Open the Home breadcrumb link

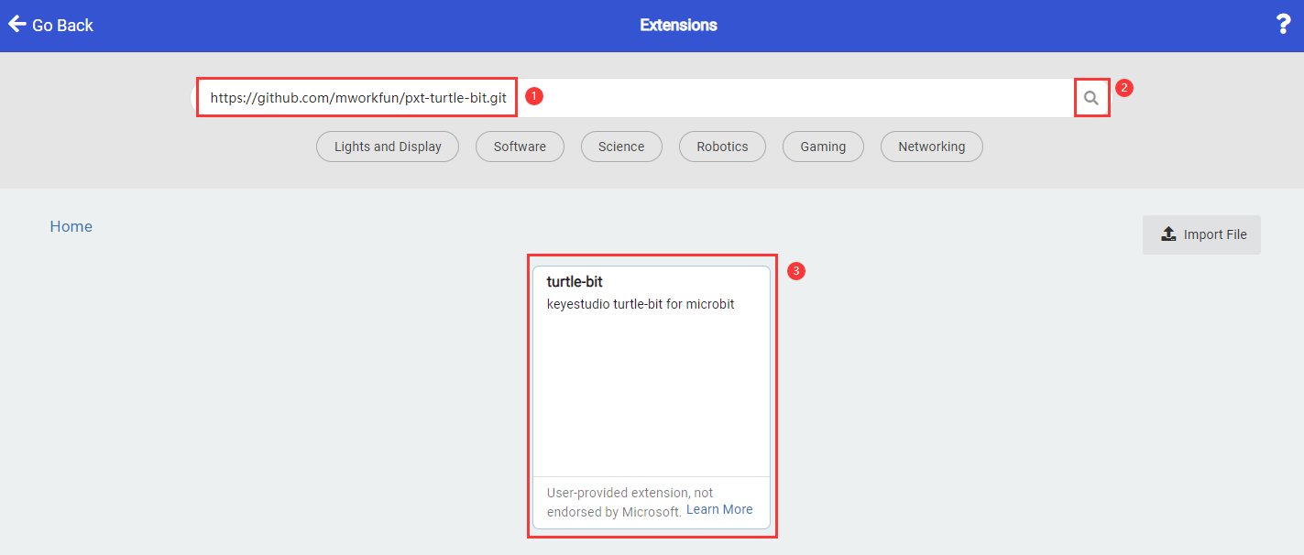[71, 226]
